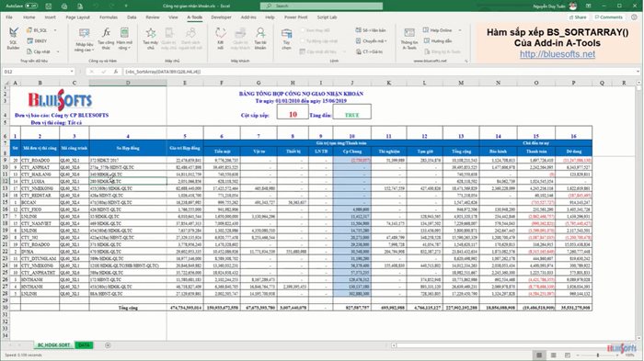Toggle the AutoSave switch

click(30, 6)
